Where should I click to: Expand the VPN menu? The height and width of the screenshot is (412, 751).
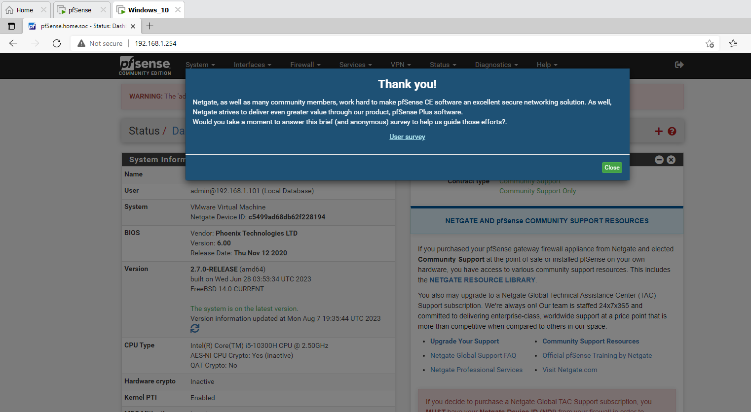(x=401, y=65)
